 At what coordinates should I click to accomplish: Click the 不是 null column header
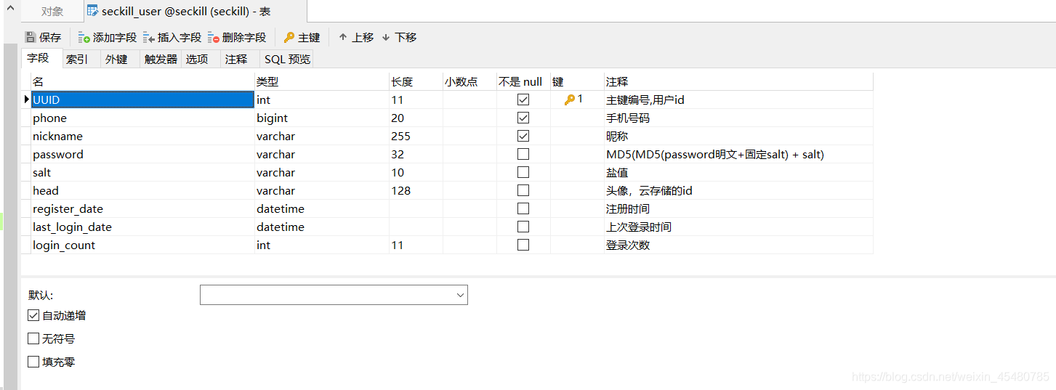[x=523, y=81]
